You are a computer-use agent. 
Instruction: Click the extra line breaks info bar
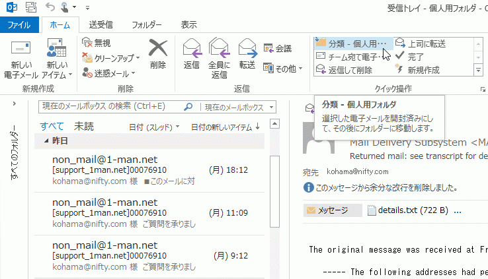[380, 187]
